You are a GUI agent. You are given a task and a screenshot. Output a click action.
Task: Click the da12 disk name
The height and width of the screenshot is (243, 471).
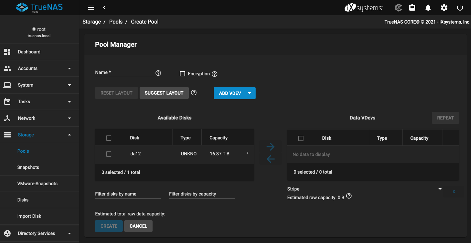(x=136, y=154)
